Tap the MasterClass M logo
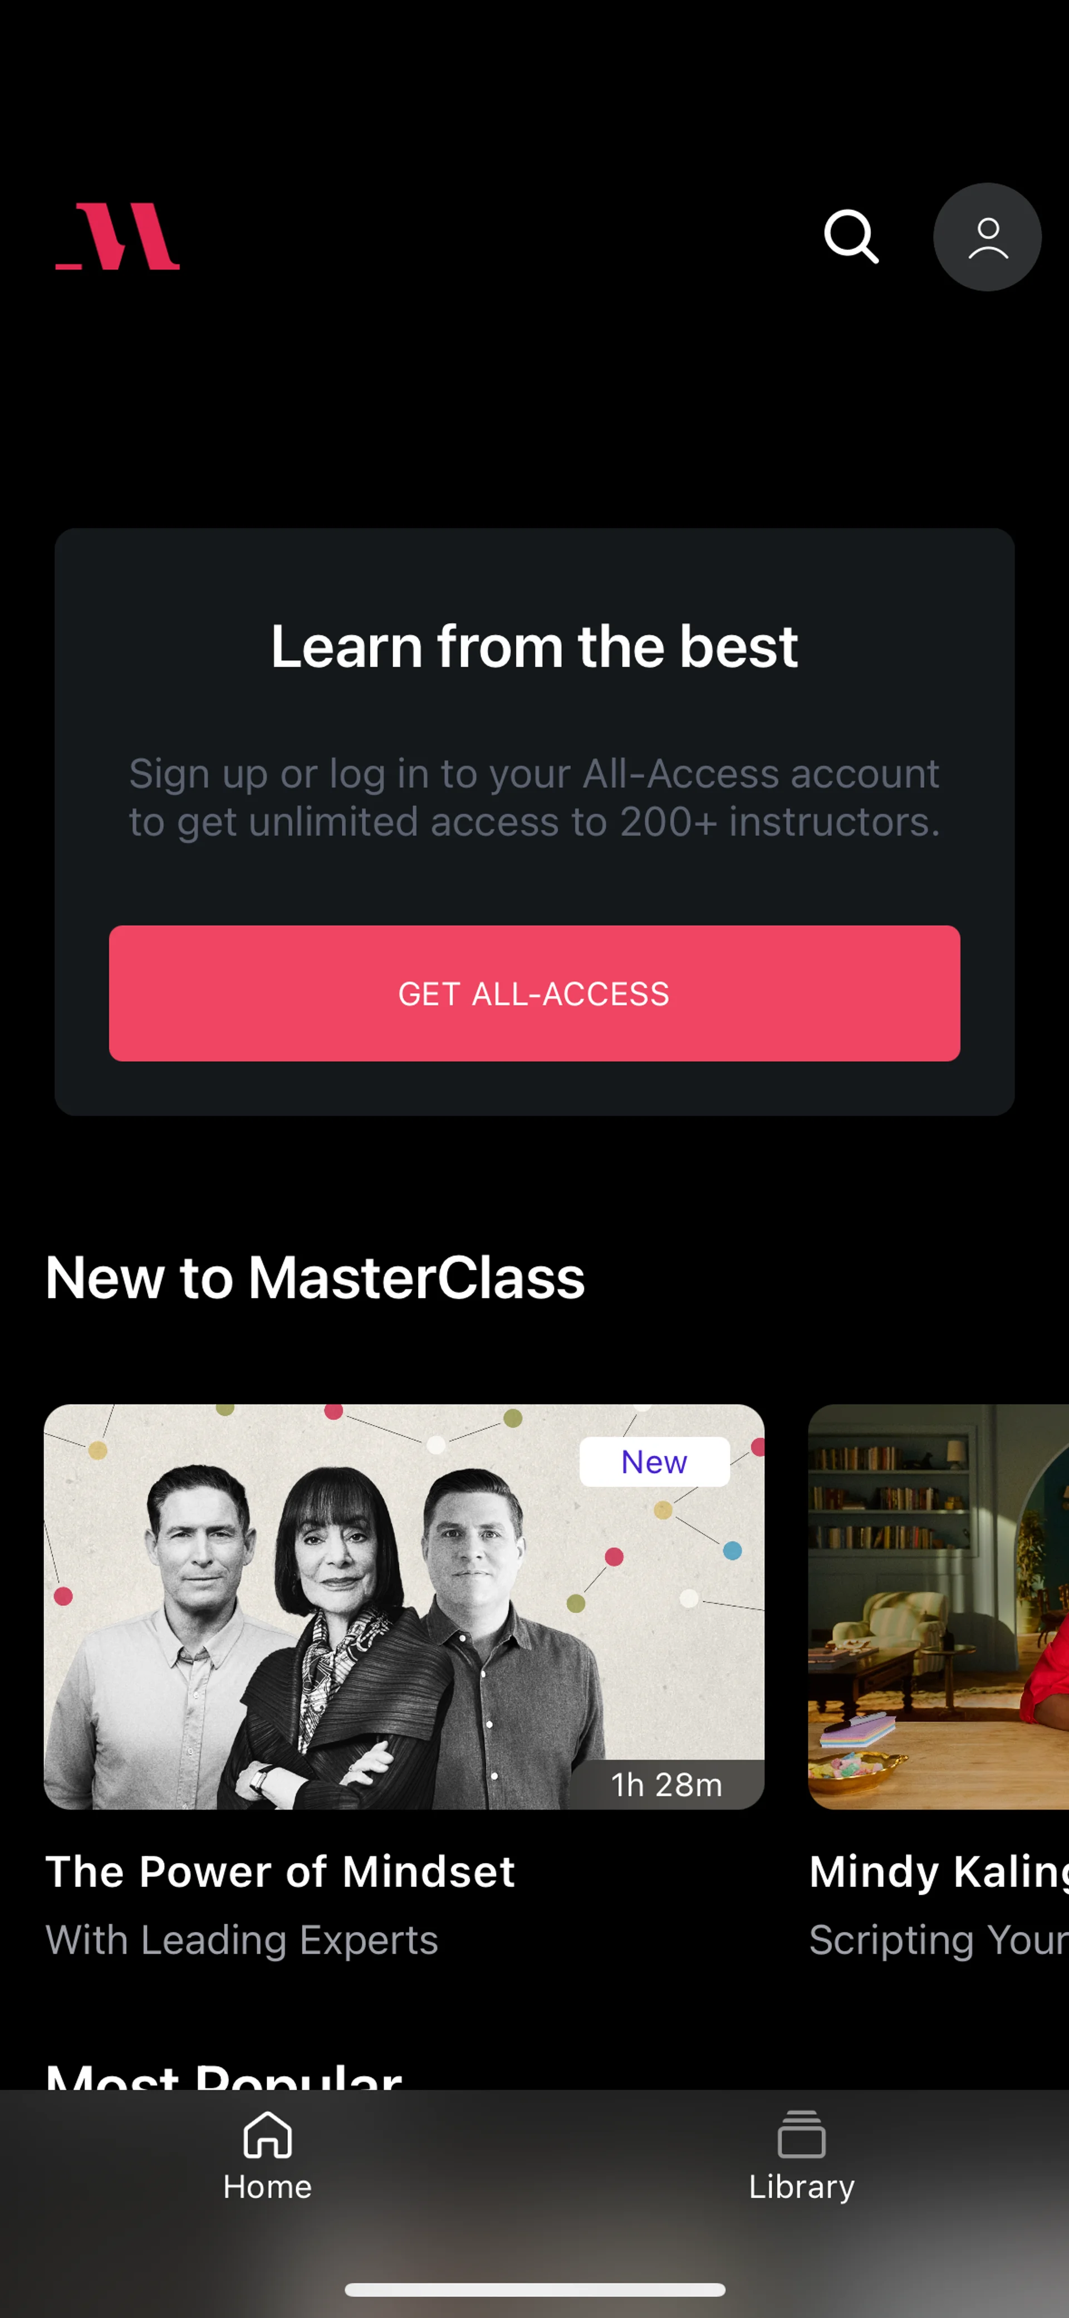Image resolution: width=1069 pixels, height=2318 pixels. 118,236
